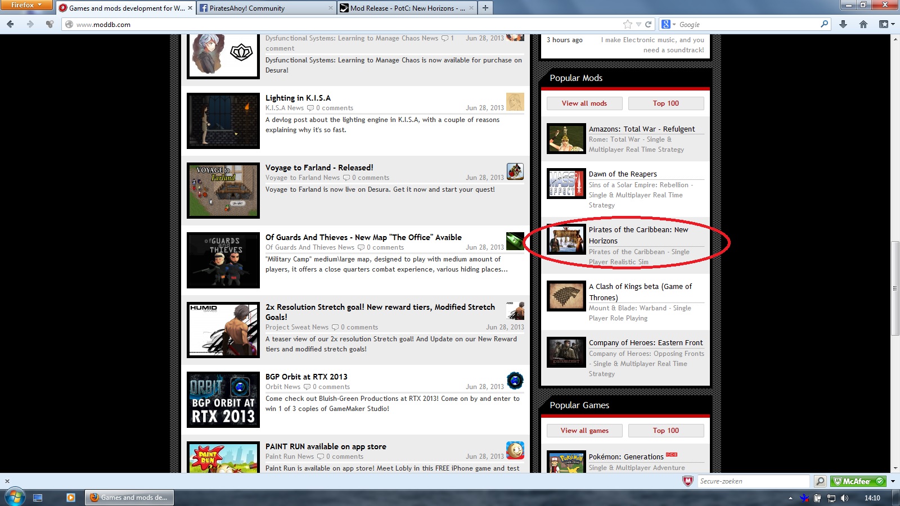Click the Google search engine icon
Screen dimensions: 900x506
tap(665, 24)
